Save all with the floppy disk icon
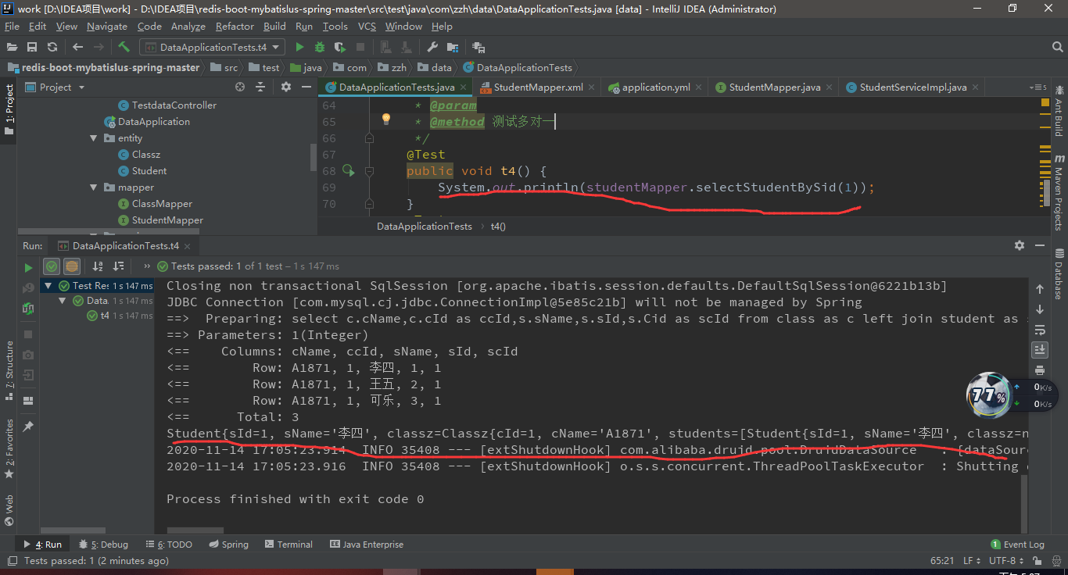Viewport: 1068px width, 575px height. 32,47
